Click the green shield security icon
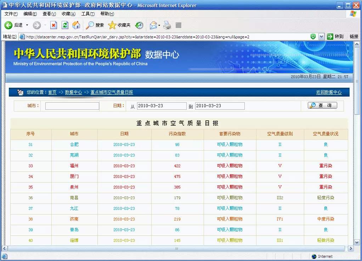The height and width of the screenshot is (261, 362). click(x=313, y=36)
